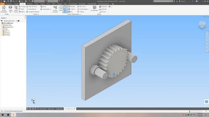
Task: Click the browser filter funnel icon
Action: (2, 21)
